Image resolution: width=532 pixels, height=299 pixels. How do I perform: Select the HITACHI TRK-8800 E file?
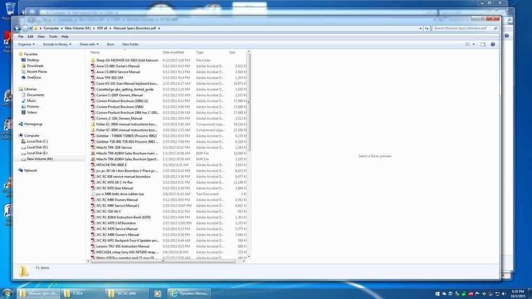click(x=111, y=165)
